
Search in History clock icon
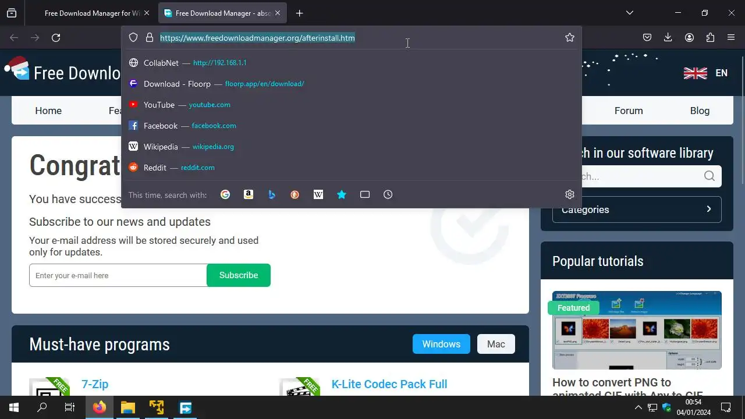click(388, 194)
